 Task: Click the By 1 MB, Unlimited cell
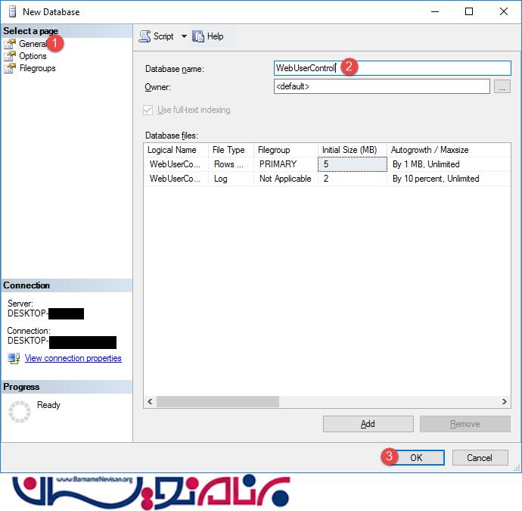[x=449, y=164]
